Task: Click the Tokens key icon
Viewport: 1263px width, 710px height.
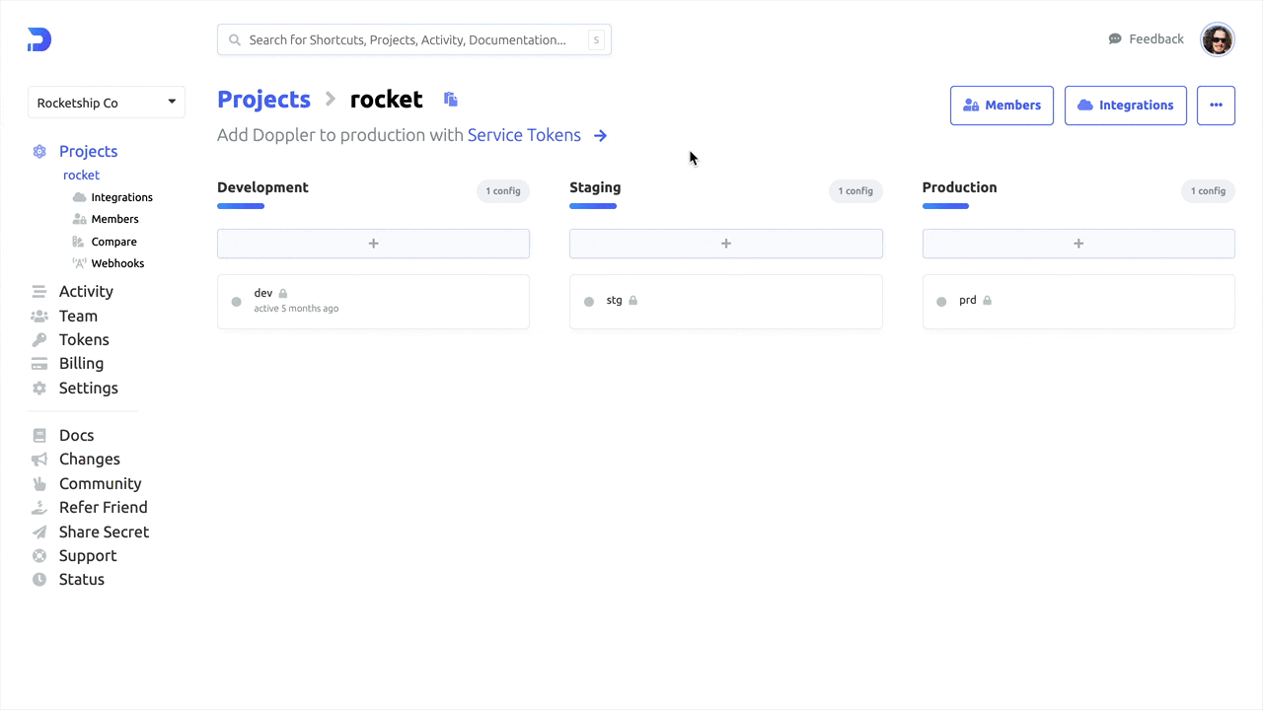Action: [39, 339]
